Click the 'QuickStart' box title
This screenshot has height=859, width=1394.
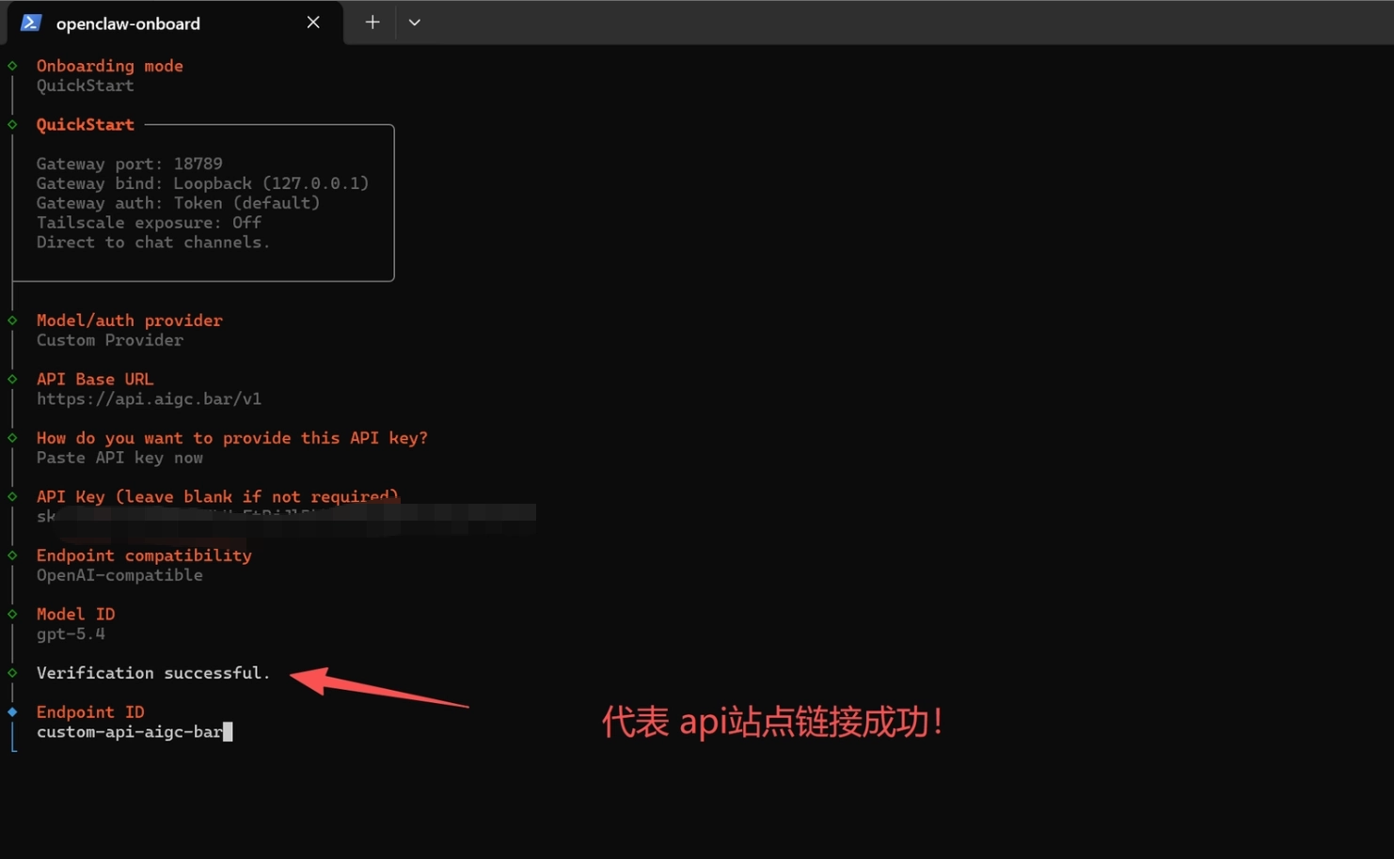pyautogui.click(x=86, y=125)
